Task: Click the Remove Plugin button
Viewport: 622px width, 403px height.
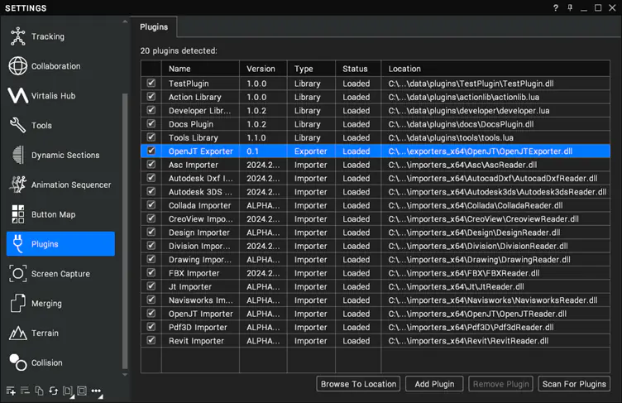Action: (x=500, y=384)
